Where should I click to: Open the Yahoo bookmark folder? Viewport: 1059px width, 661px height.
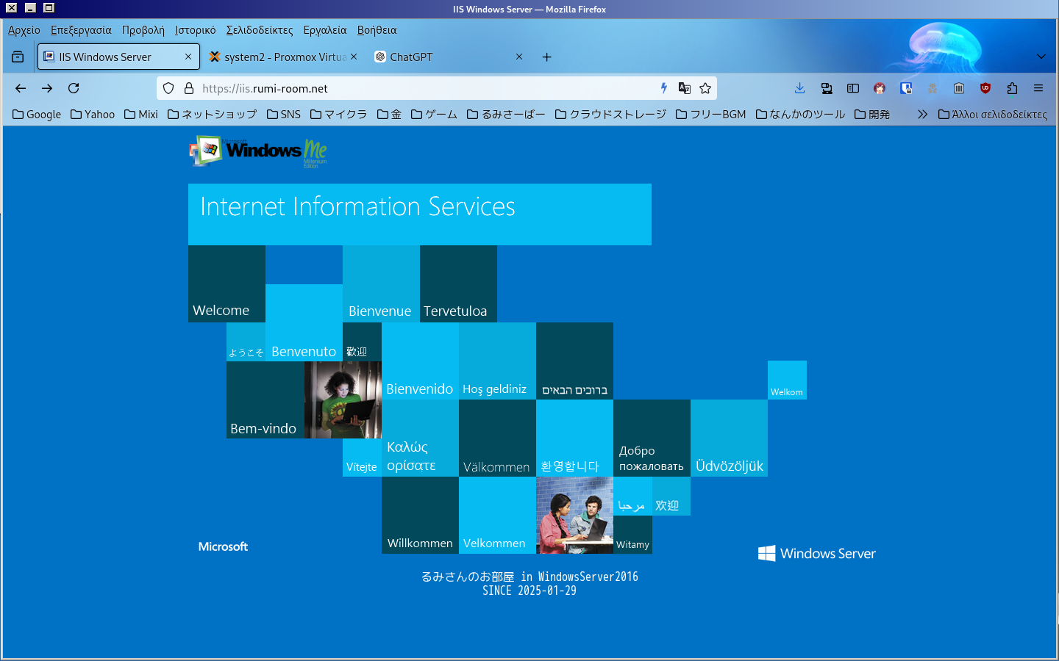(x=93, y=114)
